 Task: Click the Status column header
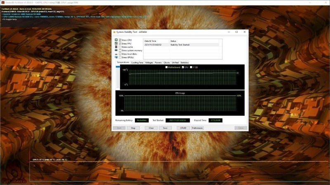tap(194, 41)
